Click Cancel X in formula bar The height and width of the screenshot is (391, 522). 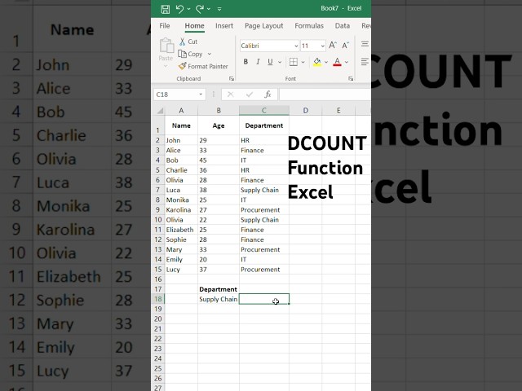[230, 94]
